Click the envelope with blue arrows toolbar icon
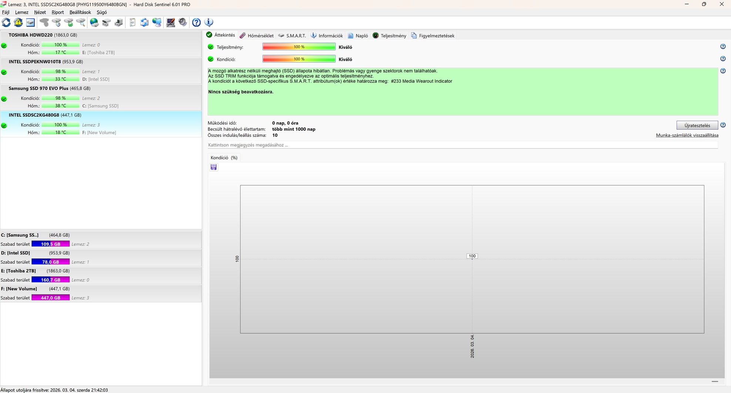Viewport: 731px width, 393px height. tap(144, 23)
